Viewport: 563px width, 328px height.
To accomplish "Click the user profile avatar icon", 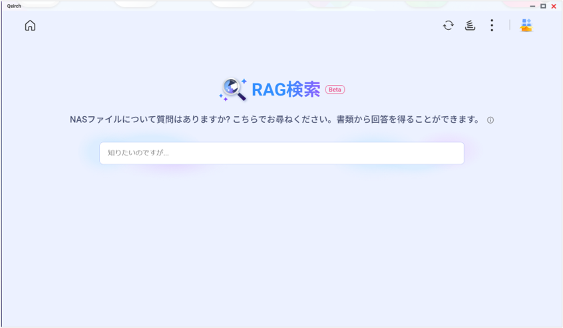I will click(x=526, y=25).
